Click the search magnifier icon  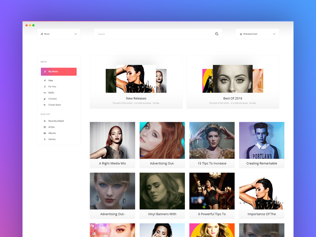pyautogui.click(x=216, y=34)
